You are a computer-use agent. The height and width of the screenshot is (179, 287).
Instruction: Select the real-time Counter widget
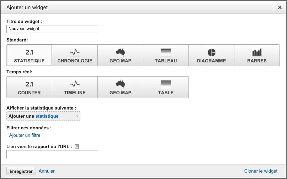pyautogui.click(x=29, y=87)
